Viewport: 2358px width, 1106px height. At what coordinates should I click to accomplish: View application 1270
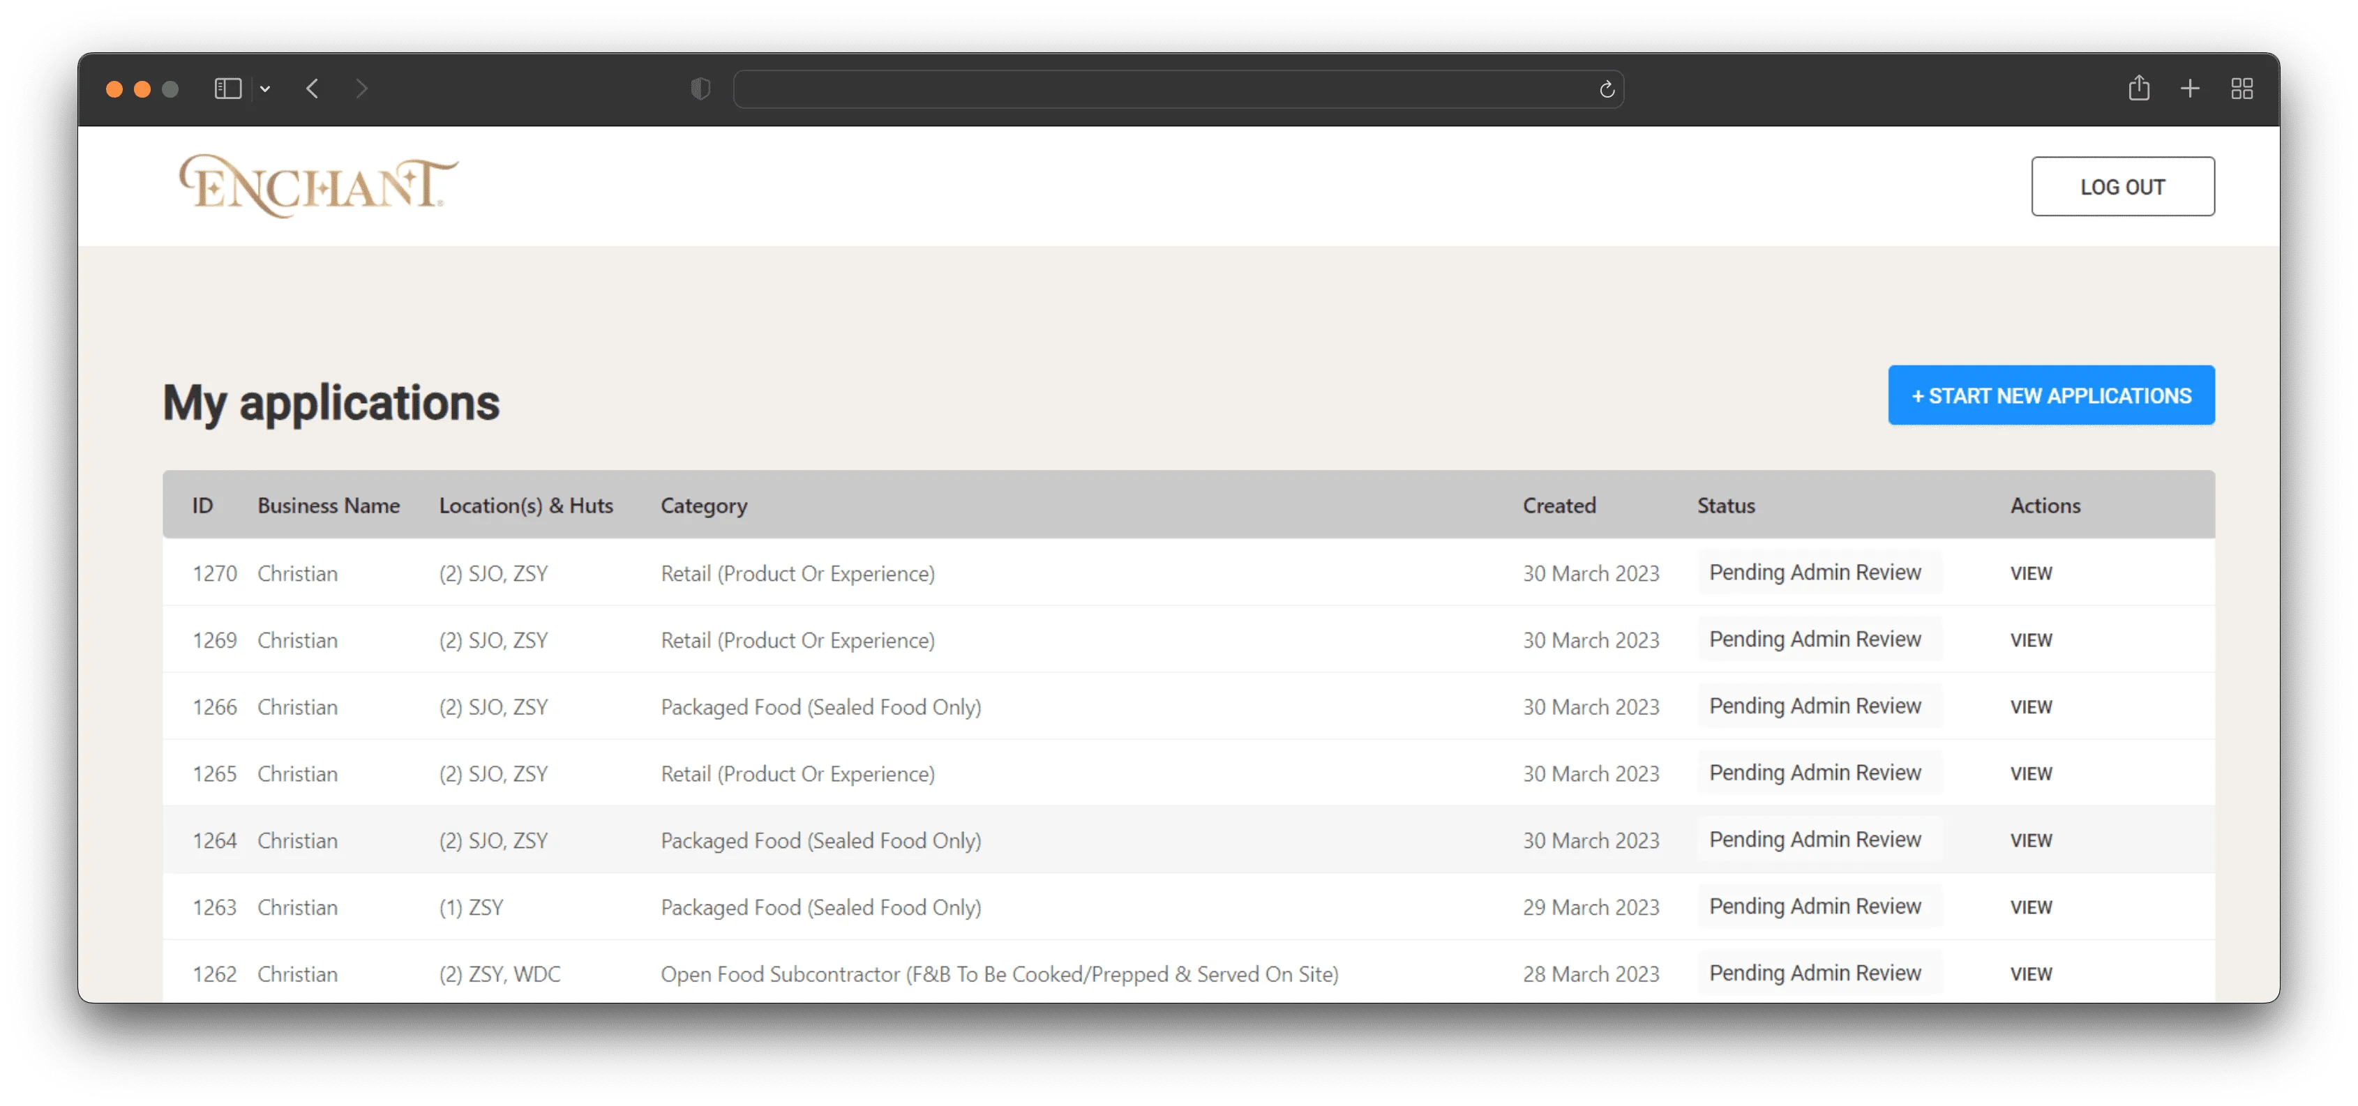pos(2030,574)
